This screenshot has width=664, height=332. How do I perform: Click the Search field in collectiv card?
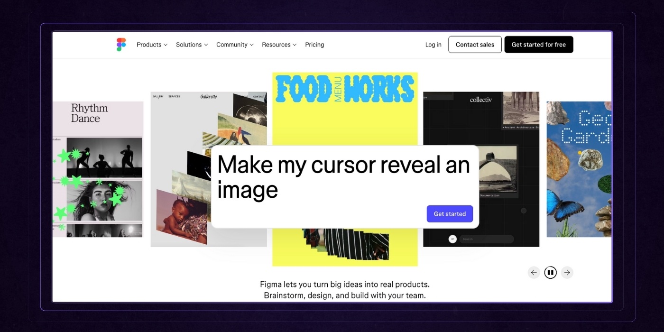point(486,239)
